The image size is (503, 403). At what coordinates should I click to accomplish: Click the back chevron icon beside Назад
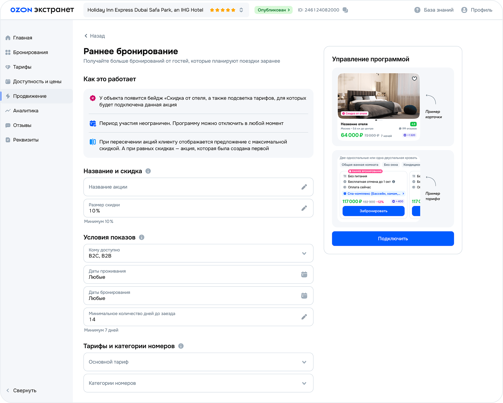click(x=86, y=36)
